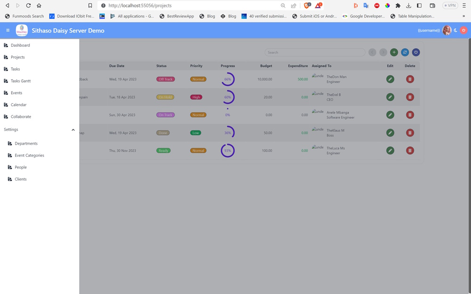Open Projects in the sidebar

[x=18, y=57]
